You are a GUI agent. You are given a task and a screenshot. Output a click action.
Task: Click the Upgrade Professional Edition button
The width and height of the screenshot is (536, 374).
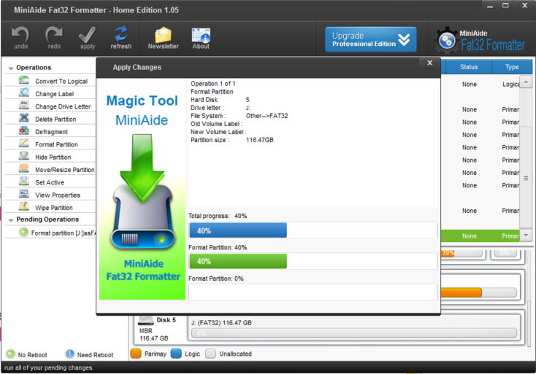point(371,39)
